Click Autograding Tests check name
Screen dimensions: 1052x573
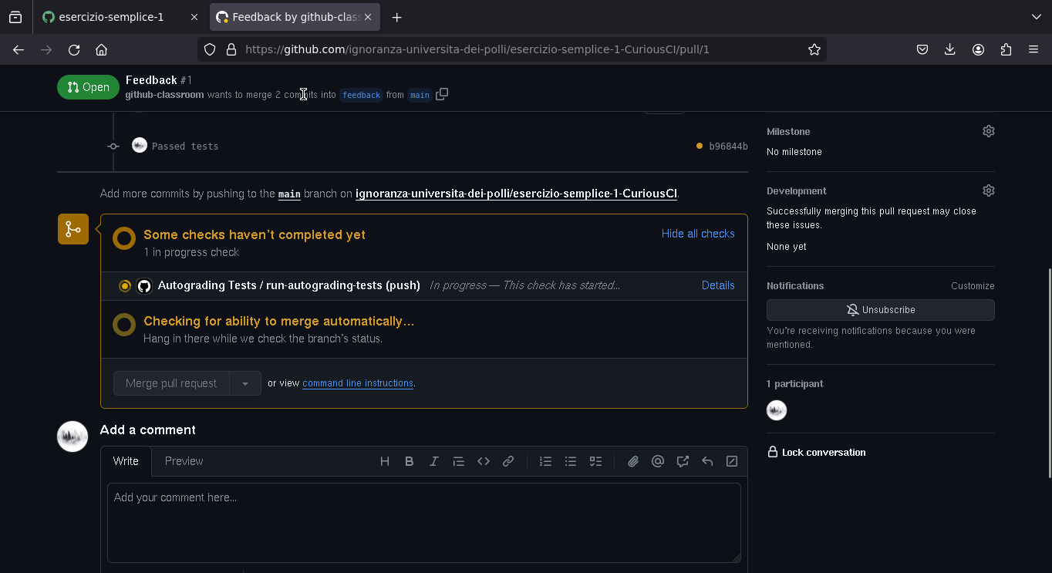click(x=288, y=285)
